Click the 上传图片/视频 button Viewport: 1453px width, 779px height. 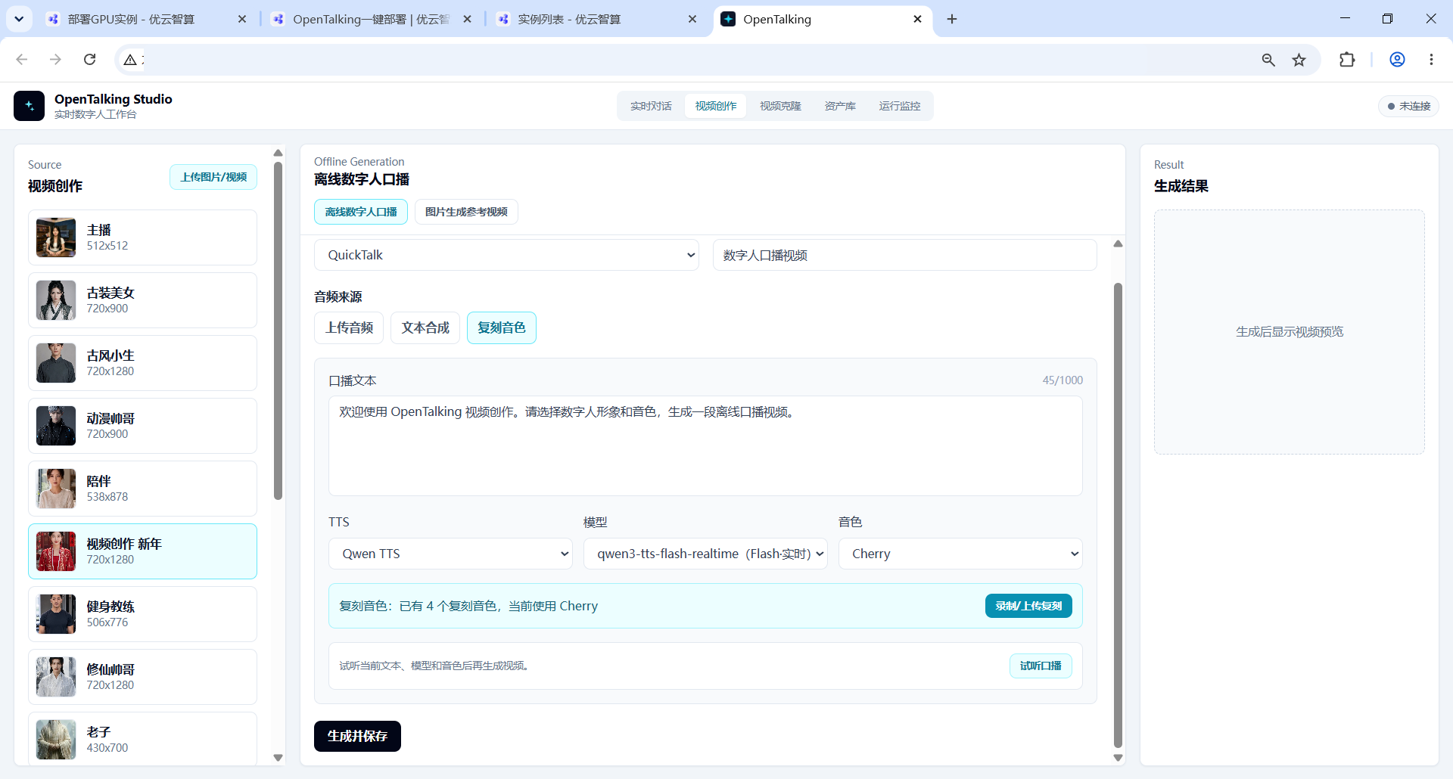click(213, 177)
